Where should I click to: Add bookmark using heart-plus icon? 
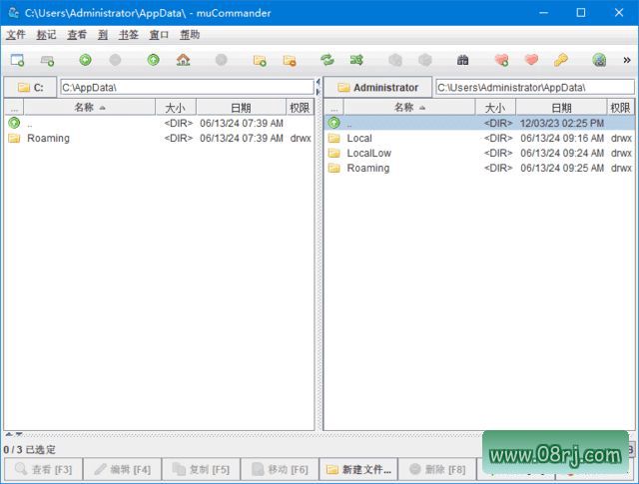pyautogui.click(x=501, y=60)
